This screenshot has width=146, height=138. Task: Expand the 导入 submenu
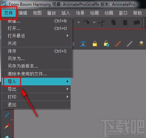click(x=36, y=82)
